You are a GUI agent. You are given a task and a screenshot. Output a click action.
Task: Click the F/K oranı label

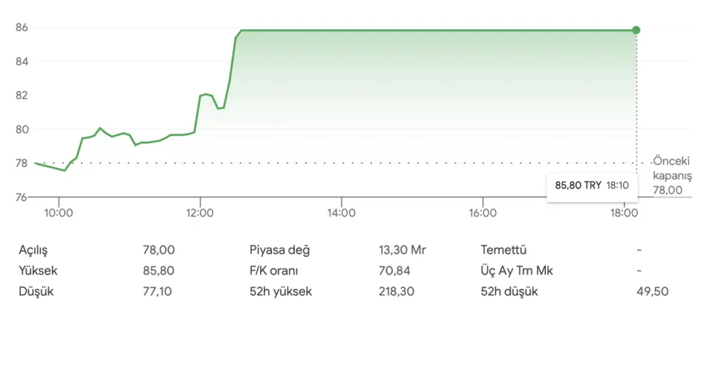273,271
